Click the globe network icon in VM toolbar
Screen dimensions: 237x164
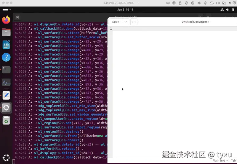[193, 3]
